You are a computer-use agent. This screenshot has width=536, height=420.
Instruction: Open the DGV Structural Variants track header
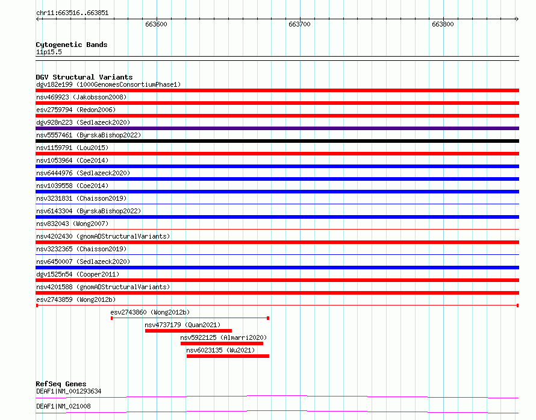point(84,77)
